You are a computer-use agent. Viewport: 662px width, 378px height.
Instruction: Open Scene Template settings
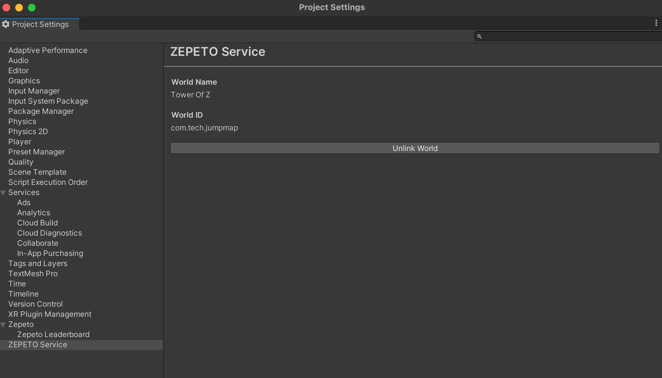pyautogui.click(x=37, y=172)
